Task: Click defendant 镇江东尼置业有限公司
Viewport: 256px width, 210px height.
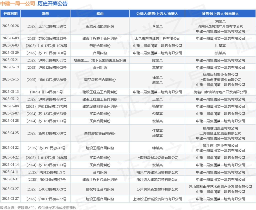Action: tap(220, 145)
